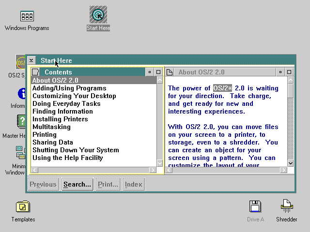Click Contents horizontal scroll left arrow
Screen dimensions: 310x232
(34, 170)
